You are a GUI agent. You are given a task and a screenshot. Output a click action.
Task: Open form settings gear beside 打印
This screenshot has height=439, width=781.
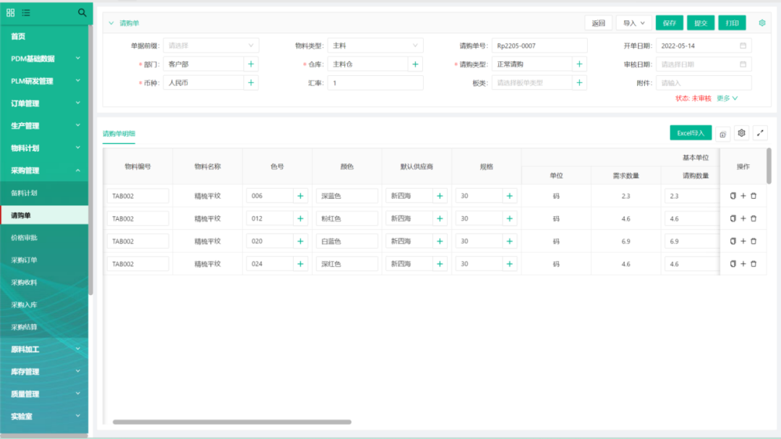(x=762, y=23)
